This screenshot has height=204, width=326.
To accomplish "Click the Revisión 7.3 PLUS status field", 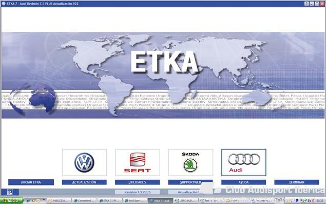I will (x=138, y=192).
